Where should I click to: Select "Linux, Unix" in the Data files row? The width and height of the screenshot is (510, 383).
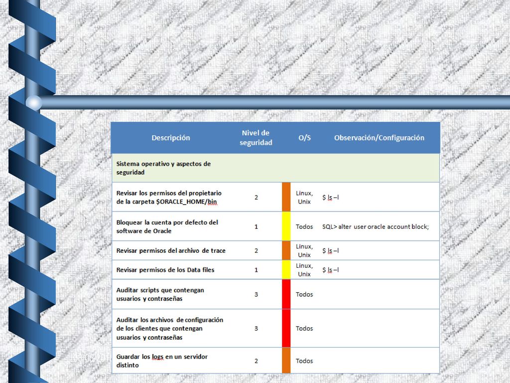click(304, 270)
